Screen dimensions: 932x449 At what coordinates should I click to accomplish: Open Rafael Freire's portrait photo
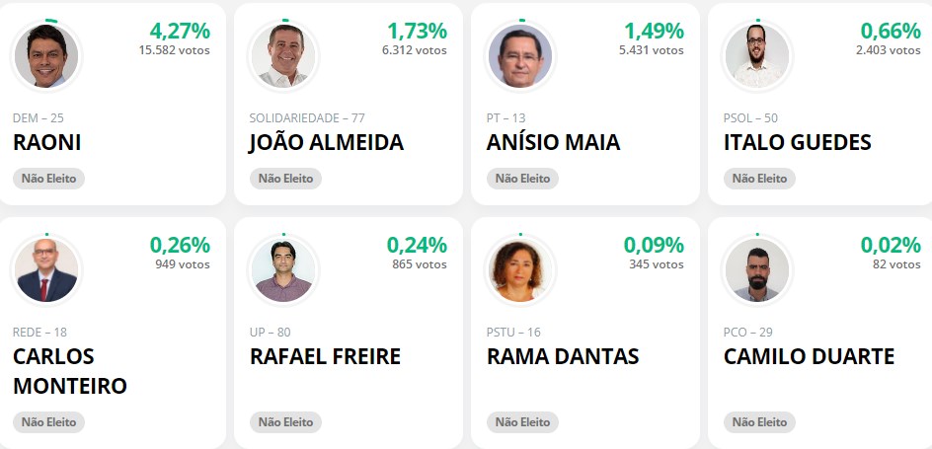[283, 270]
